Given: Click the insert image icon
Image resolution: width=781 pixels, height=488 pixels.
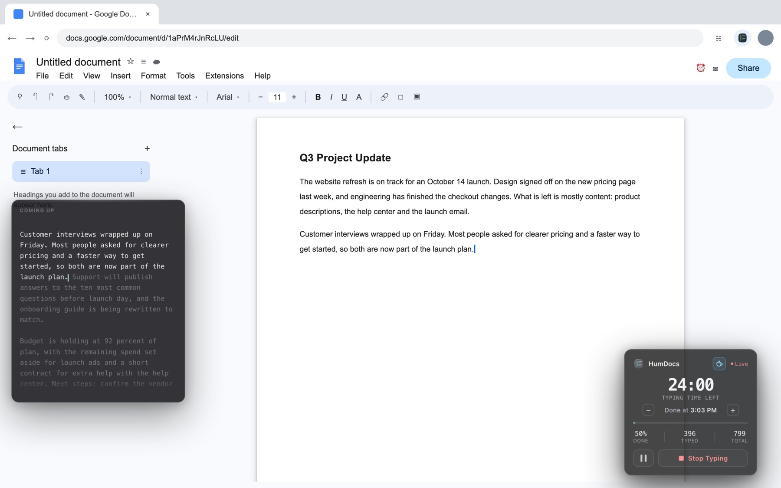Looking at the screenshot, I should point(417,97).
